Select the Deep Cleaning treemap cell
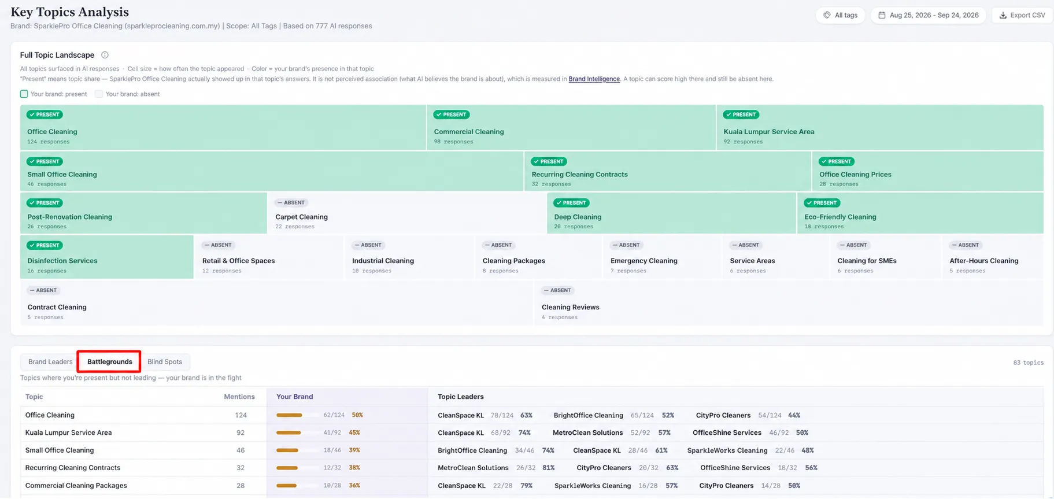This screenshot has width=1054, height=499. click(x=671, y=213)
